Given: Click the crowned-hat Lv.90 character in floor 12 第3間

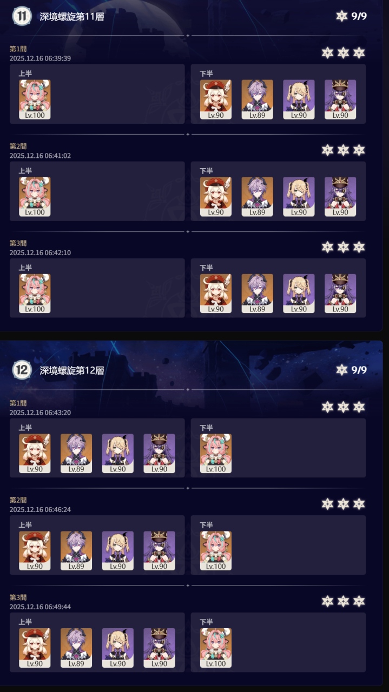Looking at the screenshot, I should (x=159, y=648).
